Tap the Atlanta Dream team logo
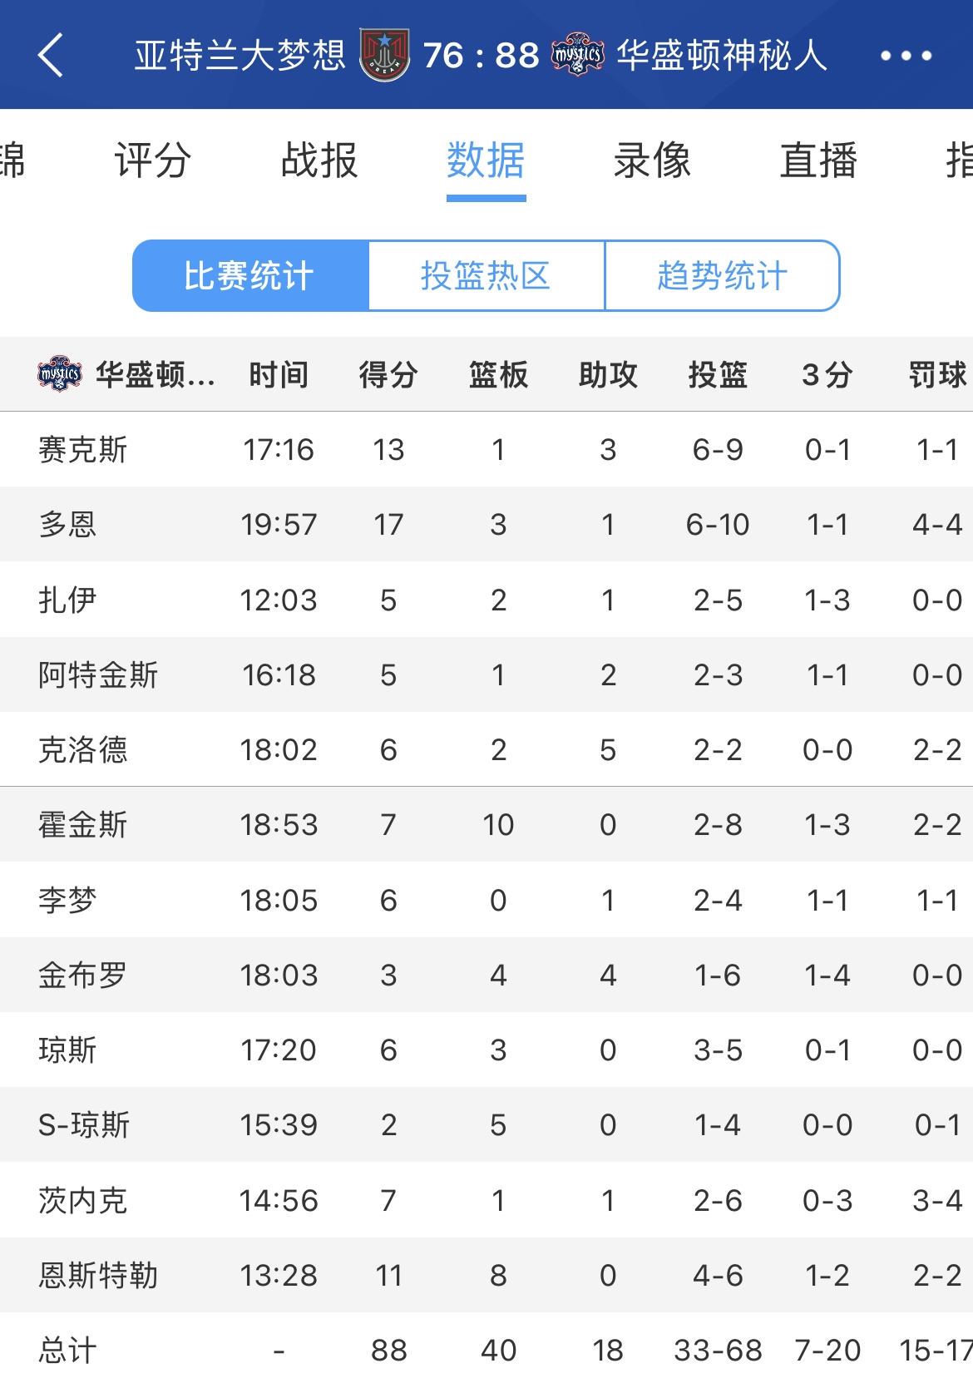Viewport: 973px width, 1383px height. click(x=384, y=56)
